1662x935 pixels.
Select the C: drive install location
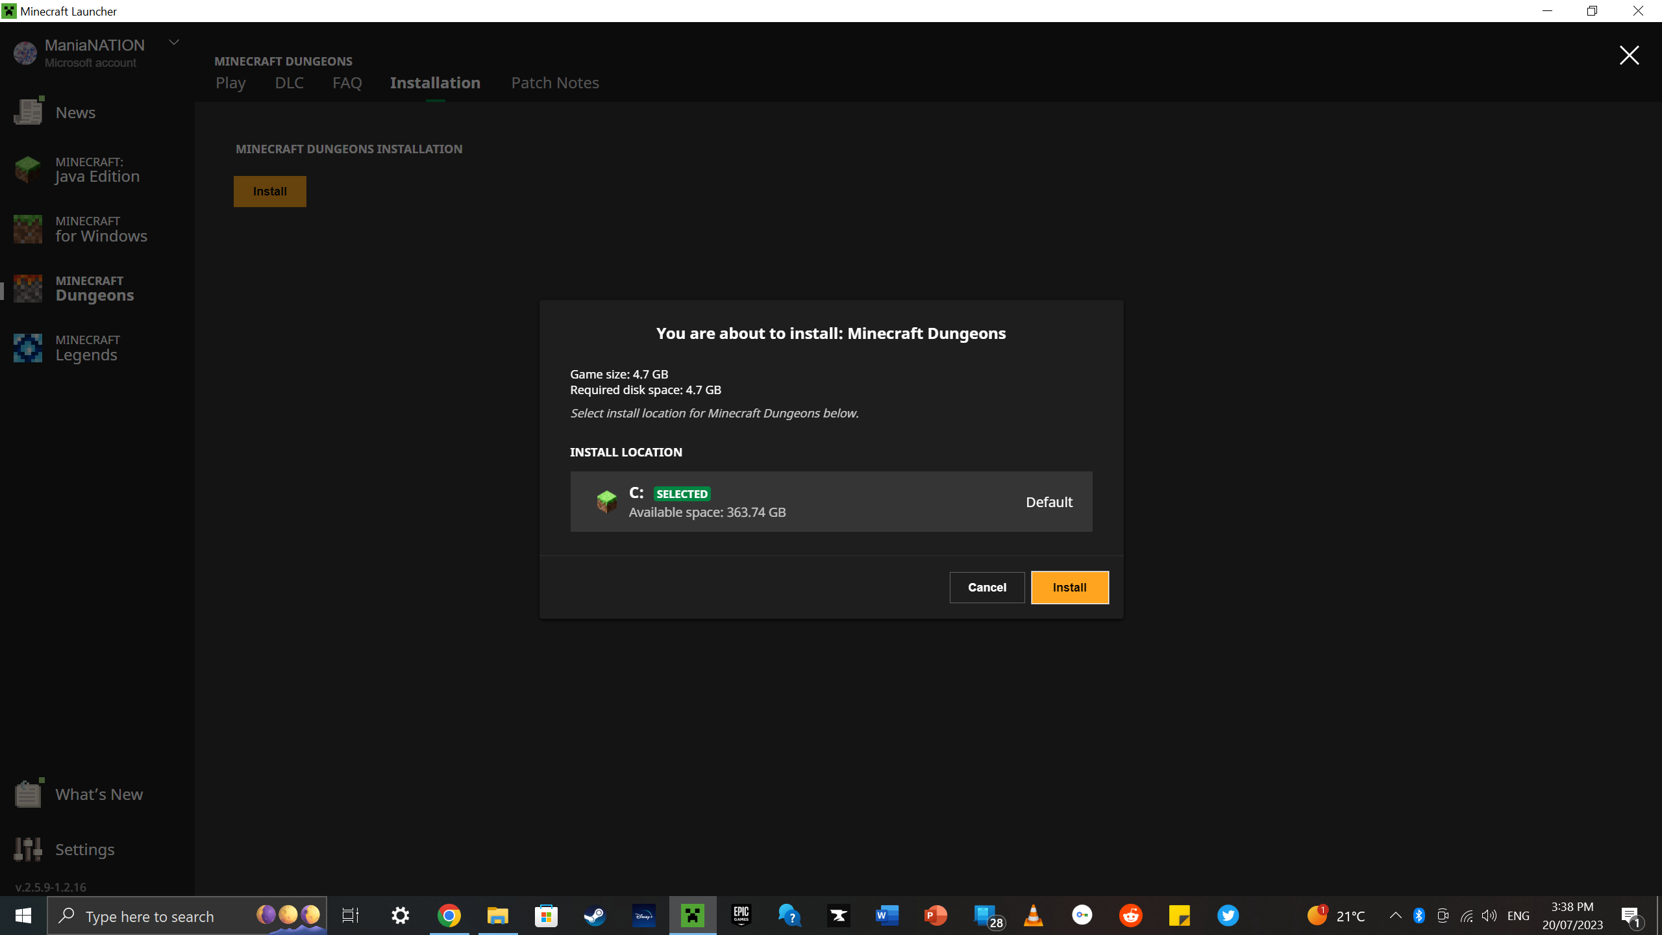coord(831,502)
